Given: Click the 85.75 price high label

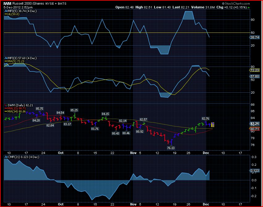Looking at the screenshot, I should click(40, 109).
